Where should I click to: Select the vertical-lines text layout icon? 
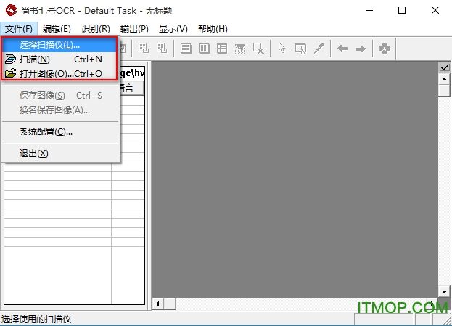(205, 49)
